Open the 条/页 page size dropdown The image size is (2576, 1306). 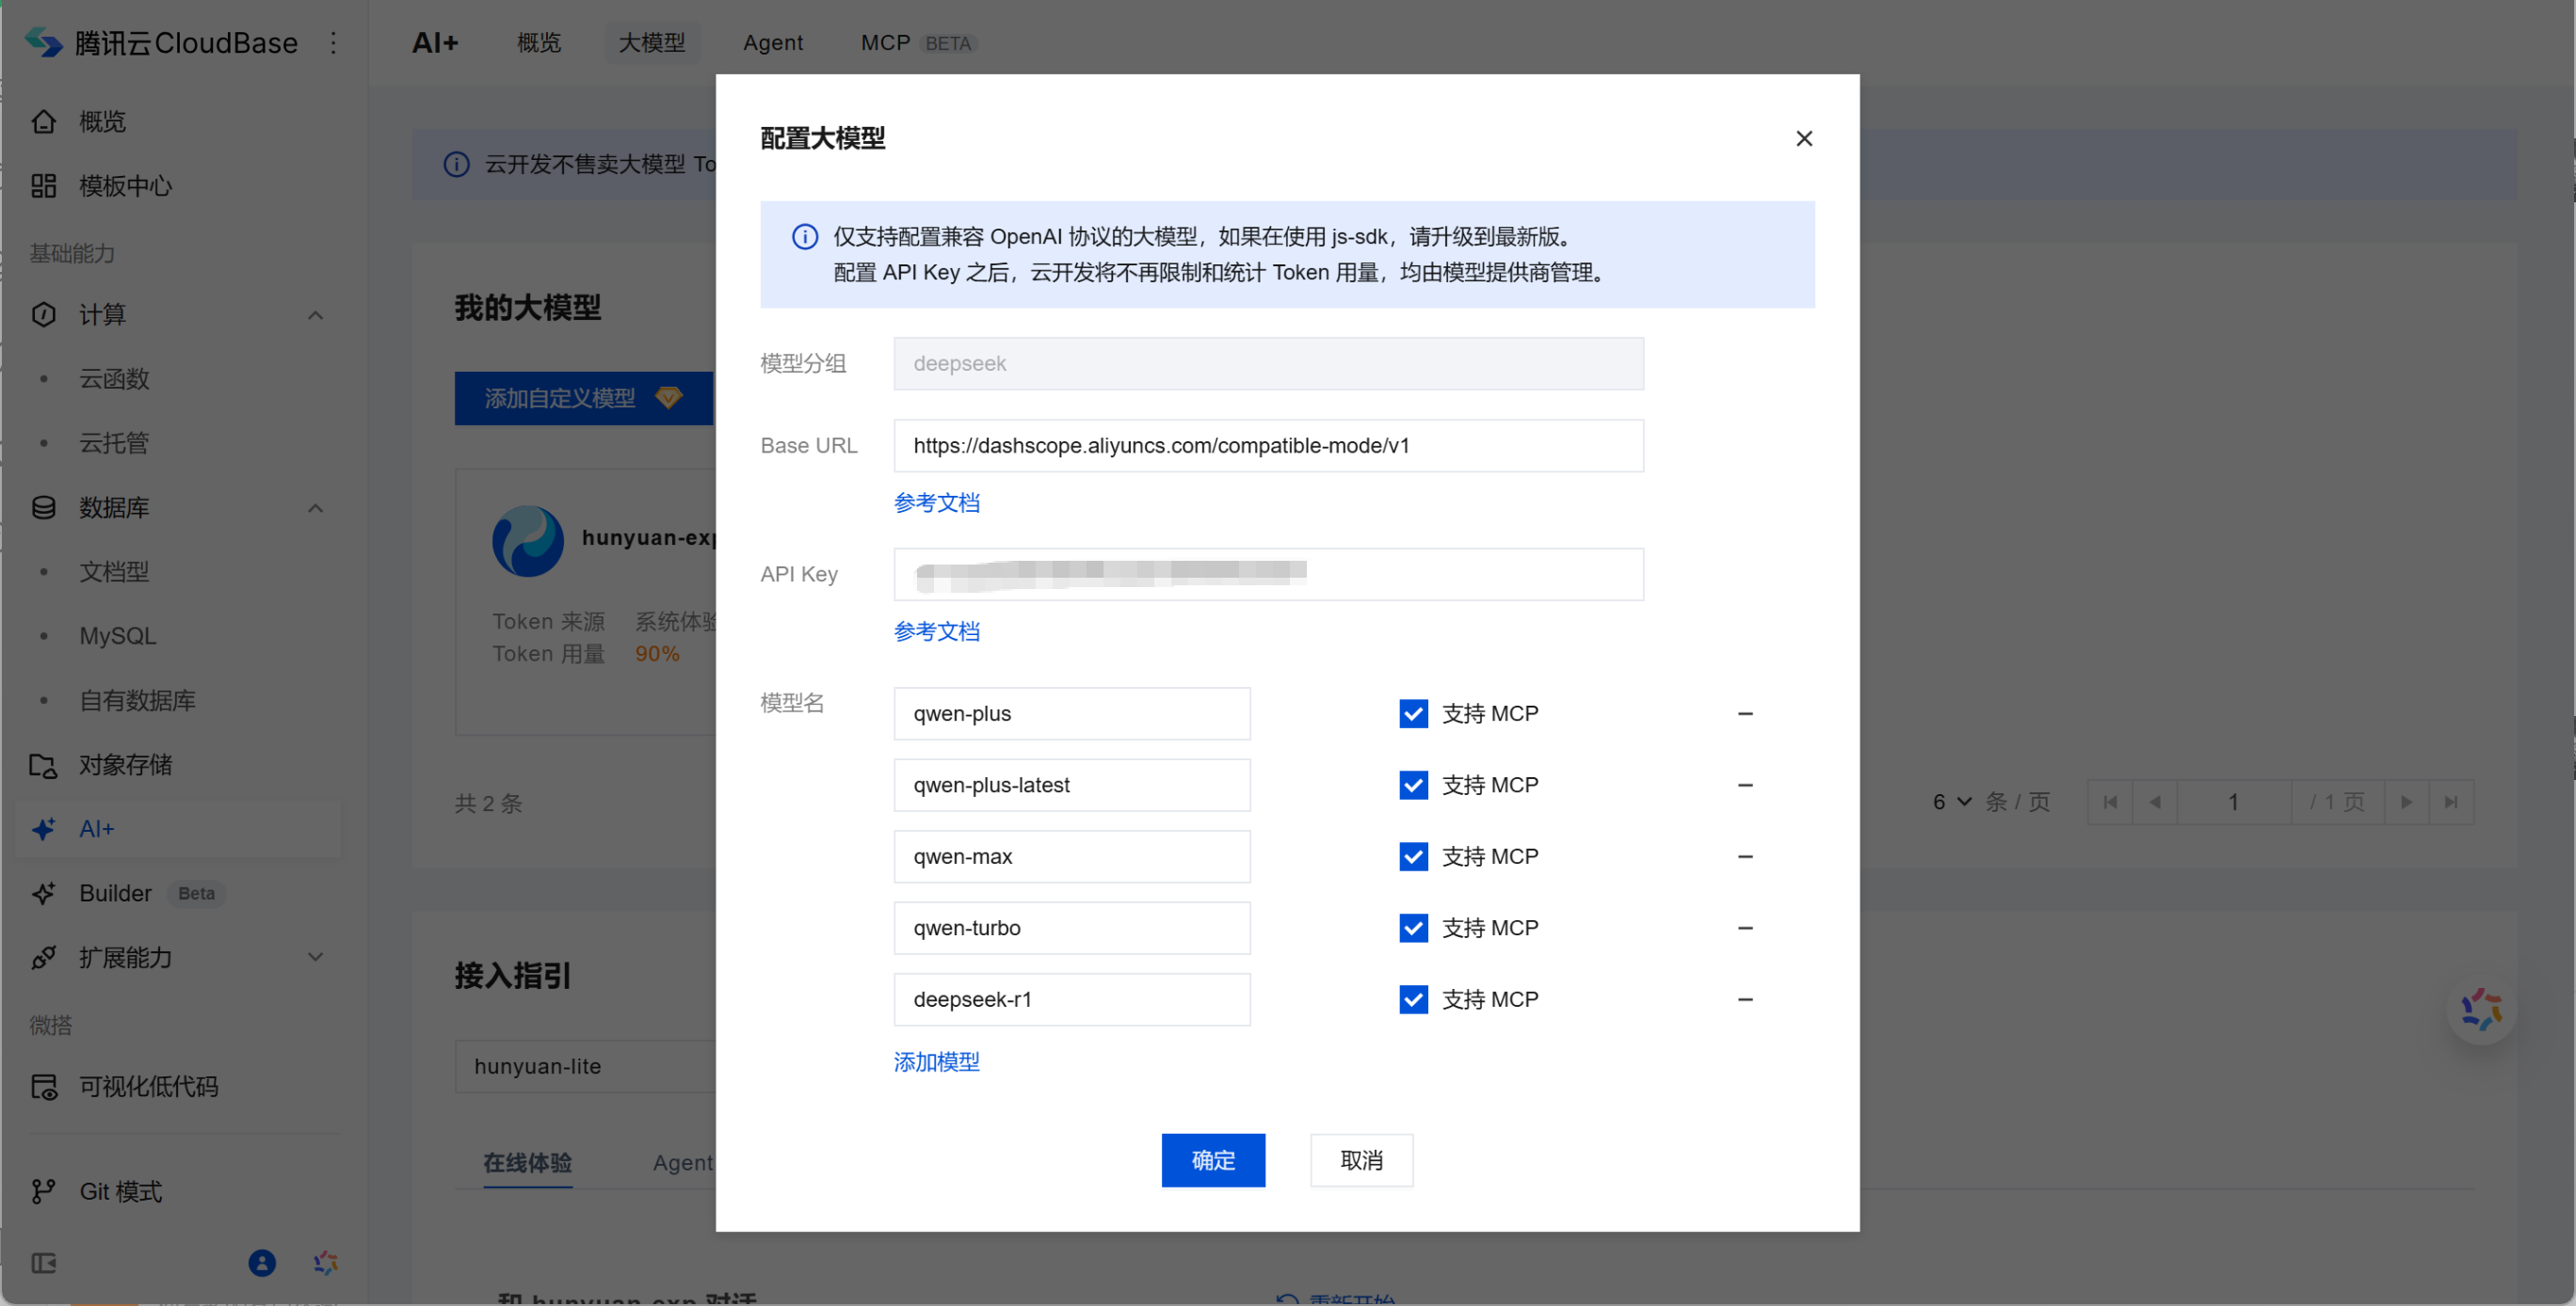point(1952,803)
